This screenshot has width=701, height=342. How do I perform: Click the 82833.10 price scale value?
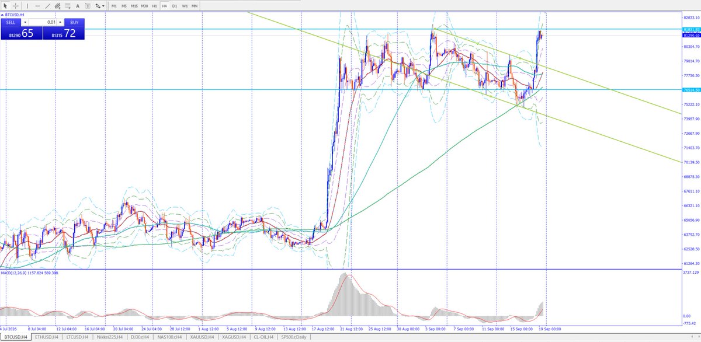691,18
